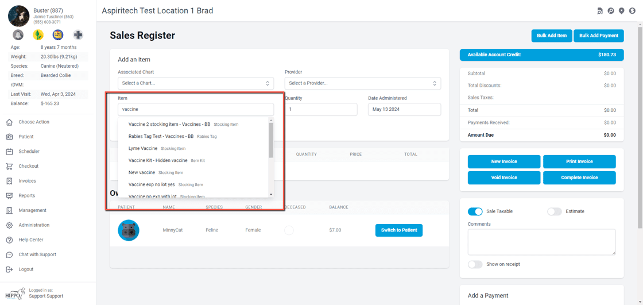Image resolution: width=643 pixels, height=305 pixels.
Task: Click the Chat with Support bubble icon
Action: click(x=9, y=254)
